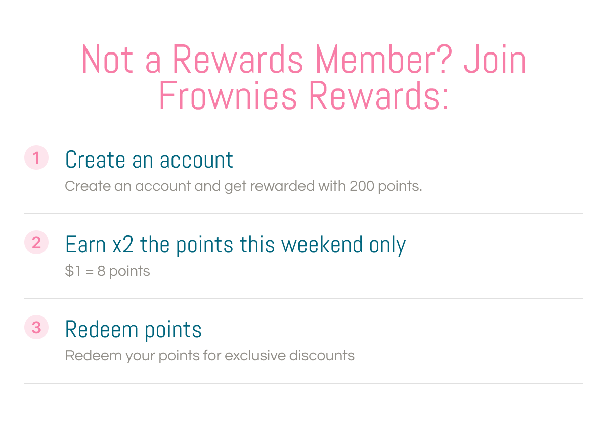Click the pink step 2 badge
This screenshot has height=424, width=607.
point(36,243)
